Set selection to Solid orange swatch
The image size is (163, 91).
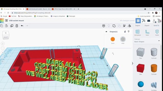click(113, 39)
